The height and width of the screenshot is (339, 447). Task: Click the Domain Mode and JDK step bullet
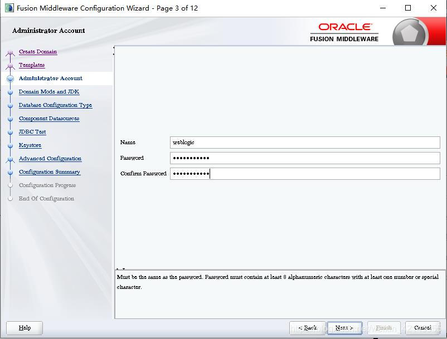pyautogui.click(x=10, y=92)
